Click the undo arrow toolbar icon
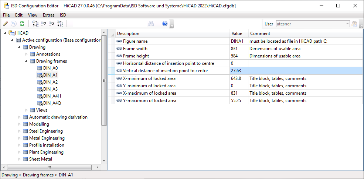 (14, 24)
